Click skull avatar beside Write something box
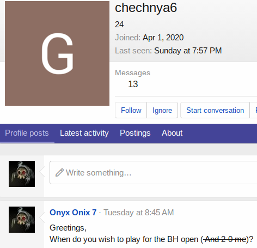The image size is (257, 248). pos(22,174)
